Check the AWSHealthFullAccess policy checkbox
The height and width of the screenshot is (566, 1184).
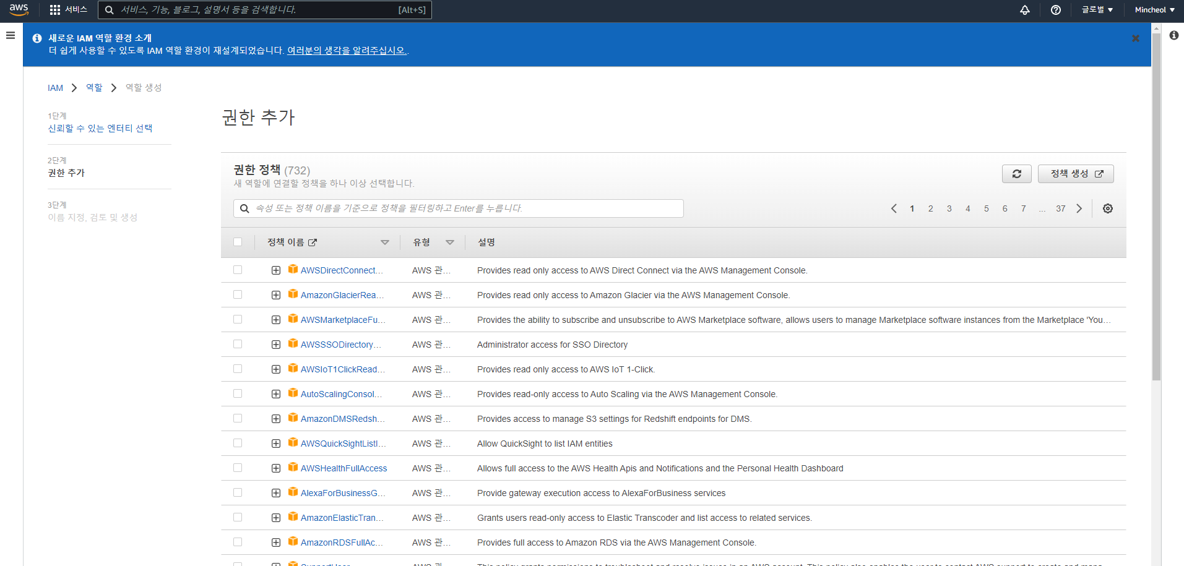pos(238,468)
